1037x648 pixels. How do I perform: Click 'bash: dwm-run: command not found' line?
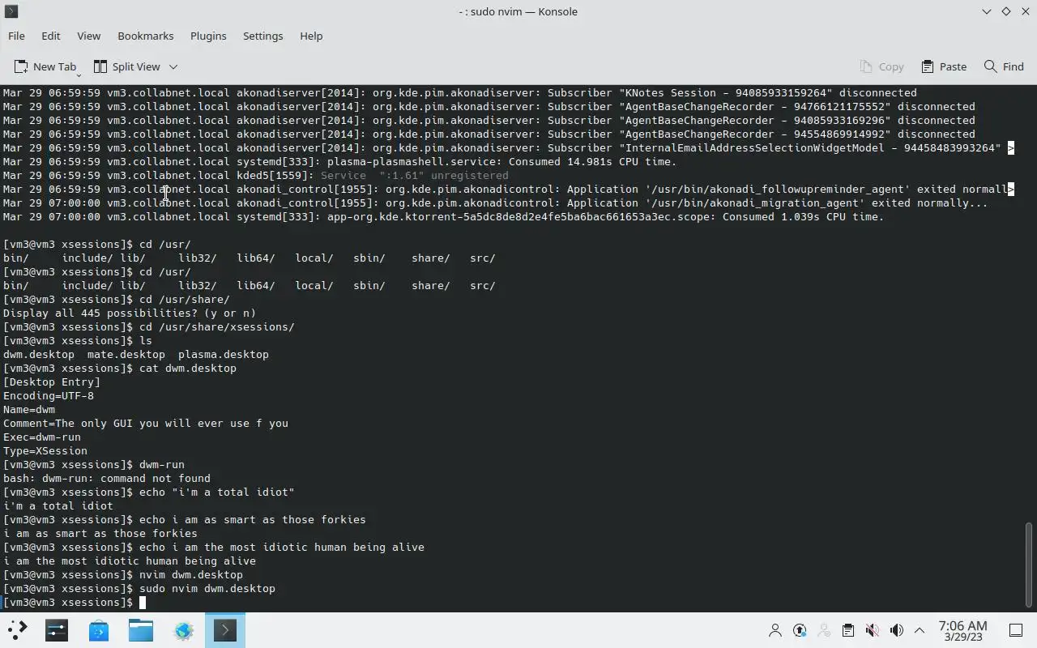[107, 479]
